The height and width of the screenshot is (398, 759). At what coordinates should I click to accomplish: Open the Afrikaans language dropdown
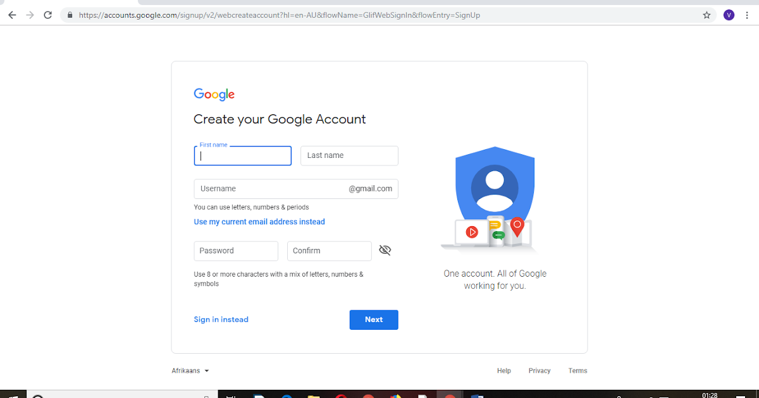click(190, 371)
